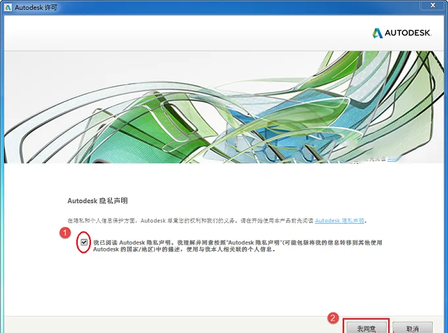Click the 我同意 (I Agree) button
Viewport: 448px width, 333px height.
coord(366,328)
